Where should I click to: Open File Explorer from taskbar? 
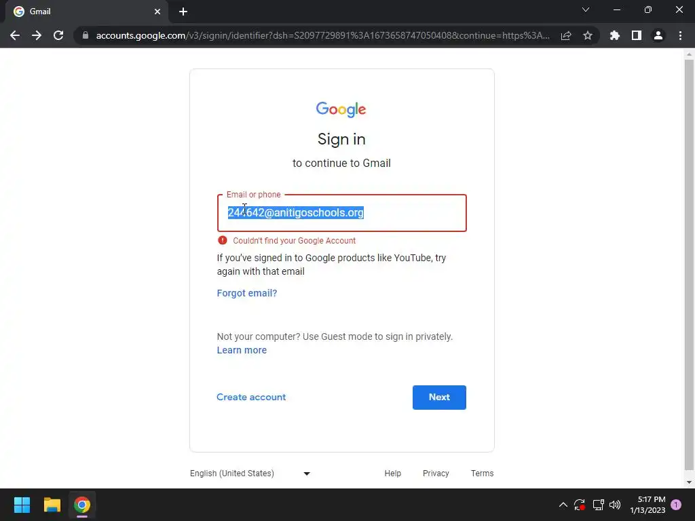tap(52, 505)
